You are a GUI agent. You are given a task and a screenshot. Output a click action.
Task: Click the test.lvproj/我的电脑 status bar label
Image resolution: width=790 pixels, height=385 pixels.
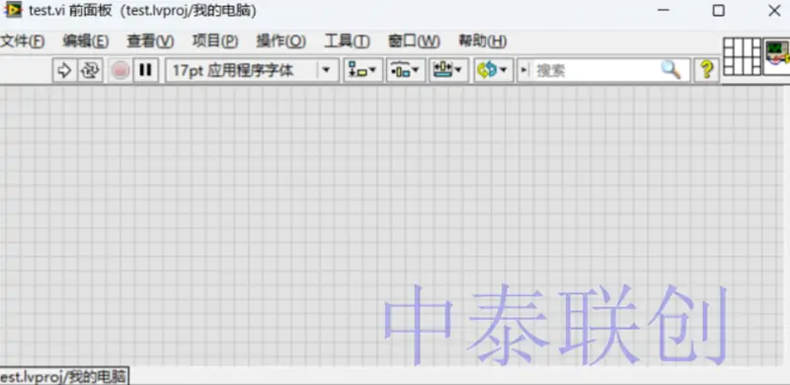click(x=63, y=376)
